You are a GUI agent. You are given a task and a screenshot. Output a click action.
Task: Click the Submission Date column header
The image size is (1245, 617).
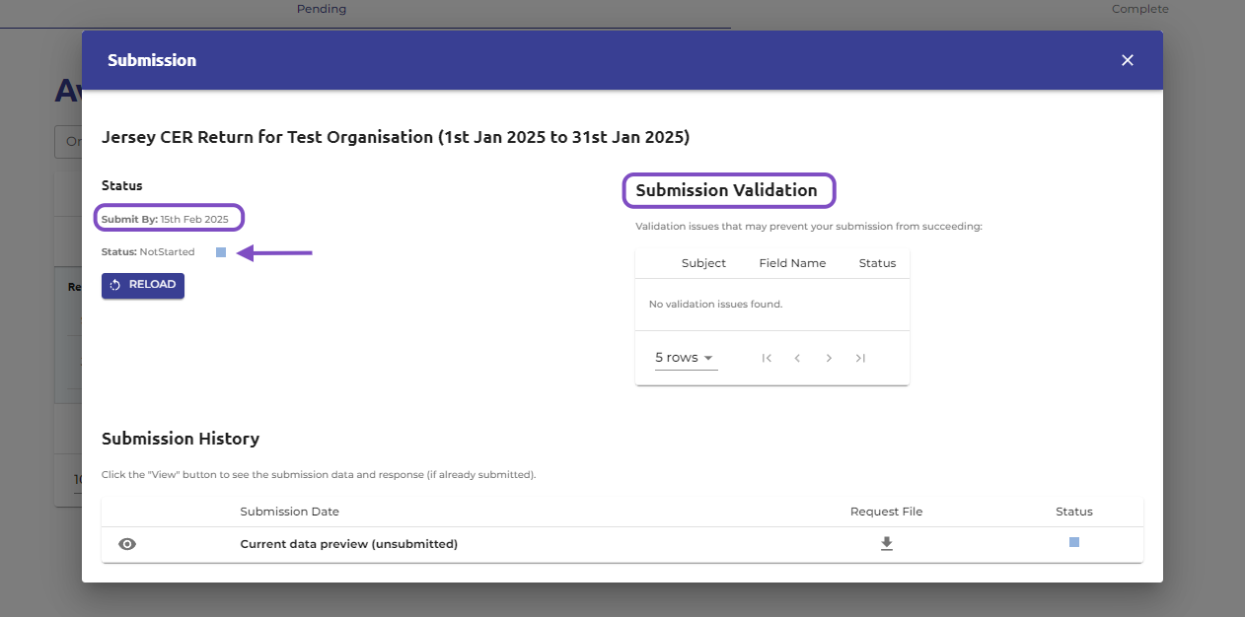tap(289, 512)
